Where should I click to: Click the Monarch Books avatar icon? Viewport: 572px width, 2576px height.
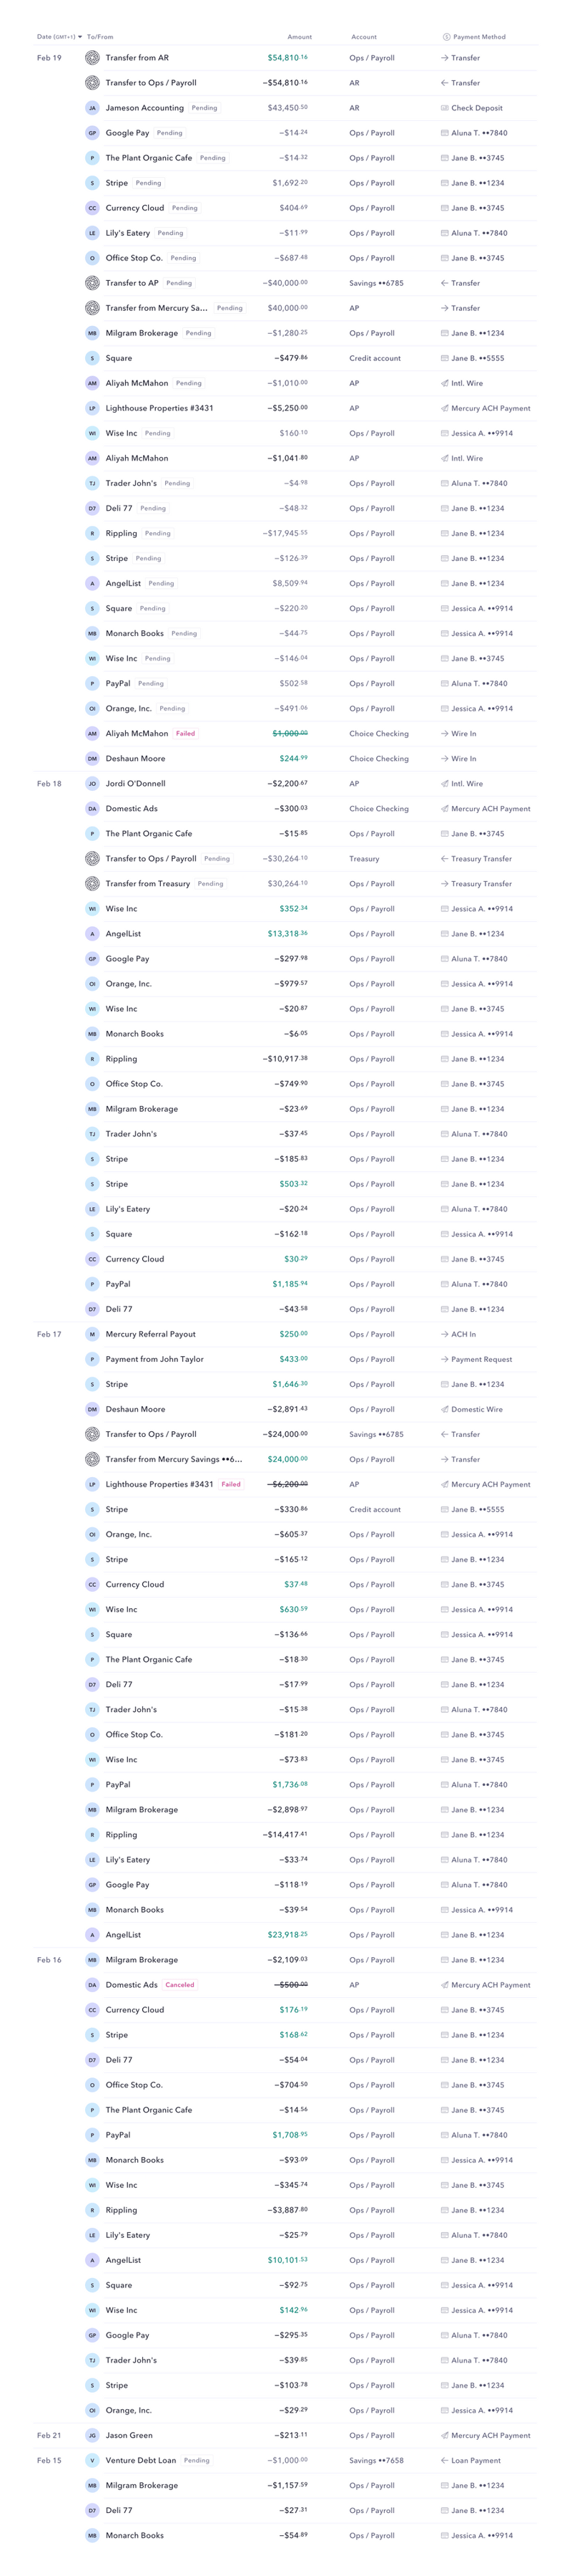coord(91,633)
